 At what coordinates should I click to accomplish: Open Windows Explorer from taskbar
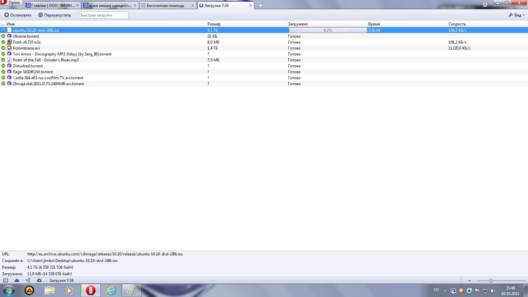pos(50,291)
